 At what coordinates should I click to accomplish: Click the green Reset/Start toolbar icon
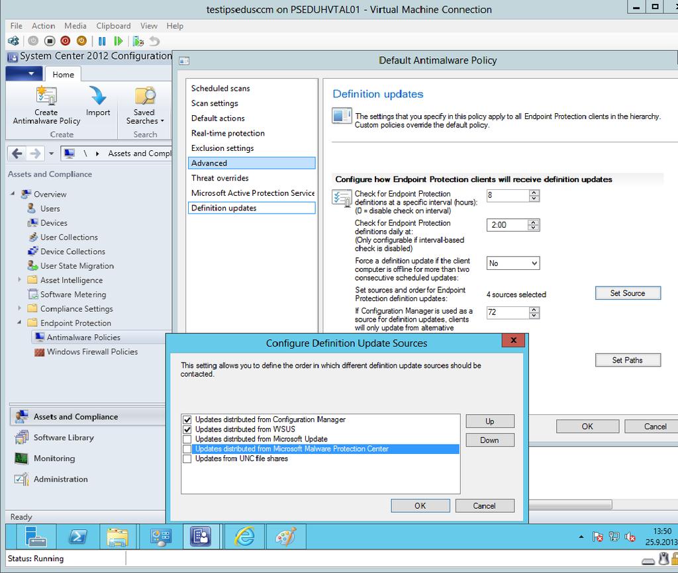click(118, 41)
